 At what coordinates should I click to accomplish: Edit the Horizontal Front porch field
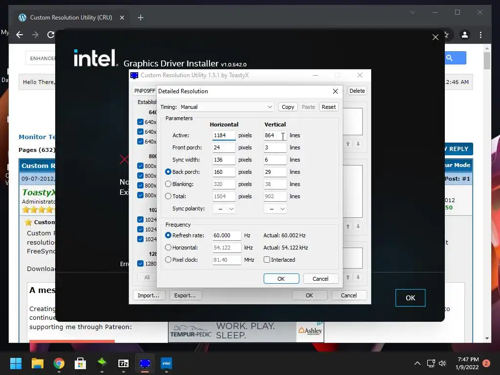[224, 147]
